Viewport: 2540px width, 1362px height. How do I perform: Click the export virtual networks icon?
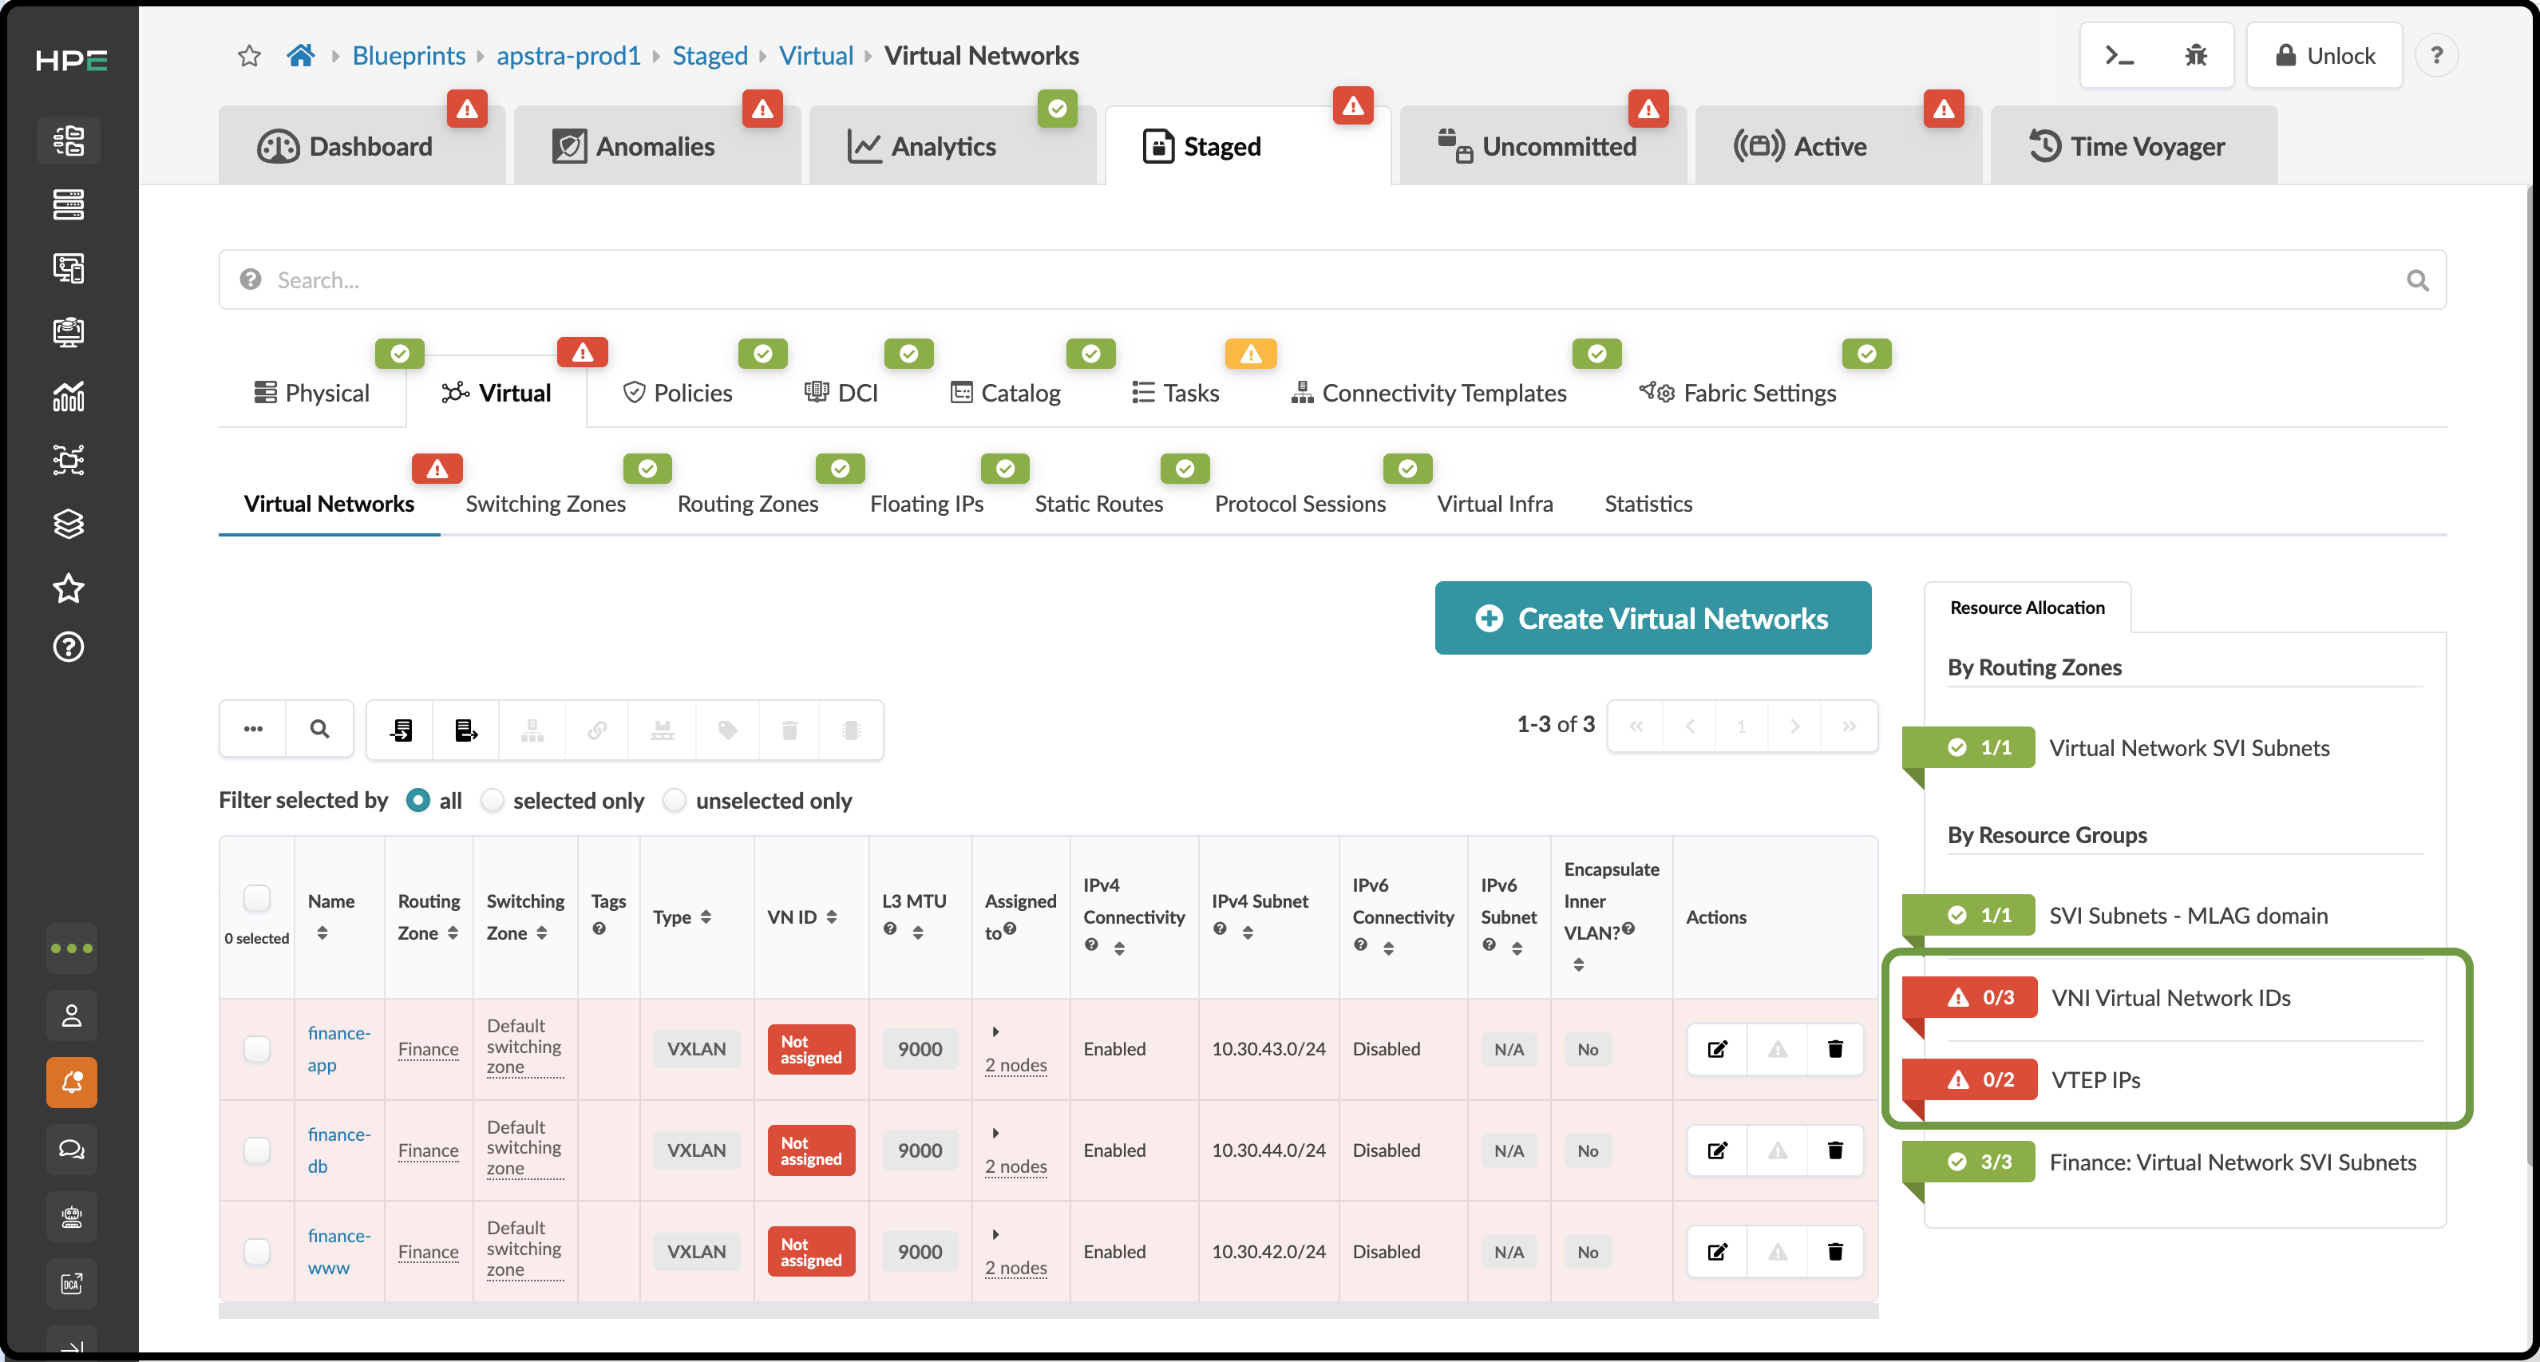[x=465, y=730]
